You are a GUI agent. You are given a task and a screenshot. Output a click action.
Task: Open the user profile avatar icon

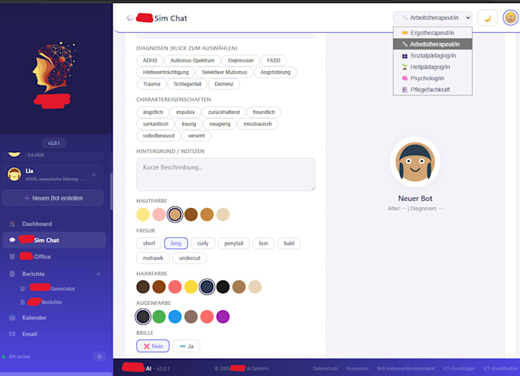(510, 18)
